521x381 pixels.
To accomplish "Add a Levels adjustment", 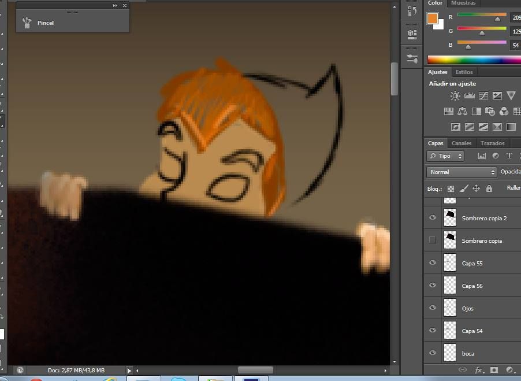I will 469,96.
